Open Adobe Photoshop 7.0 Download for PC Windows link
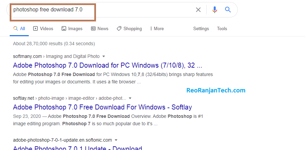This screenshot has width=305, height=150. tap(108, 65)
